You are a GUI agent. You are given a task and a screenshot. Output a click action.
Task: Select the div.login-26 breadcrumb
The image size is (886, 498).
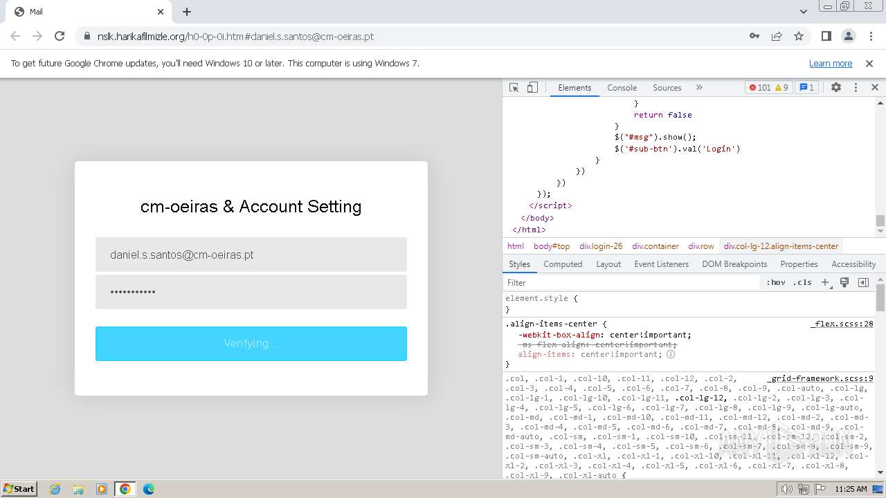coord(601,246)
